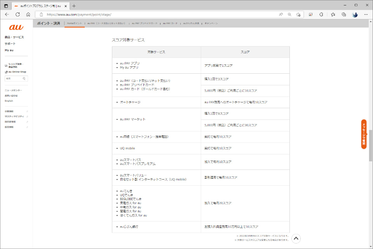Click the auじぶん銀行 row

click(201, 227)
